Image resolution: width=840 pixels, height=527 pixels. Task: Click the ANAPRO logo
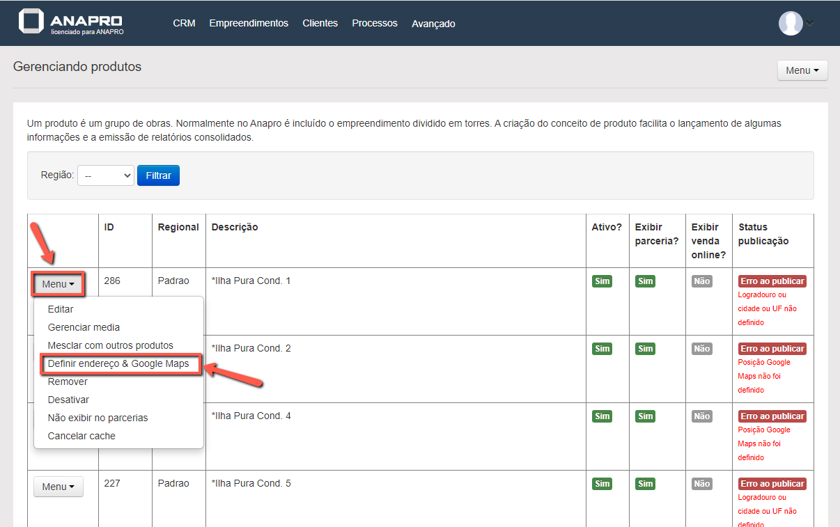point(71,22)
